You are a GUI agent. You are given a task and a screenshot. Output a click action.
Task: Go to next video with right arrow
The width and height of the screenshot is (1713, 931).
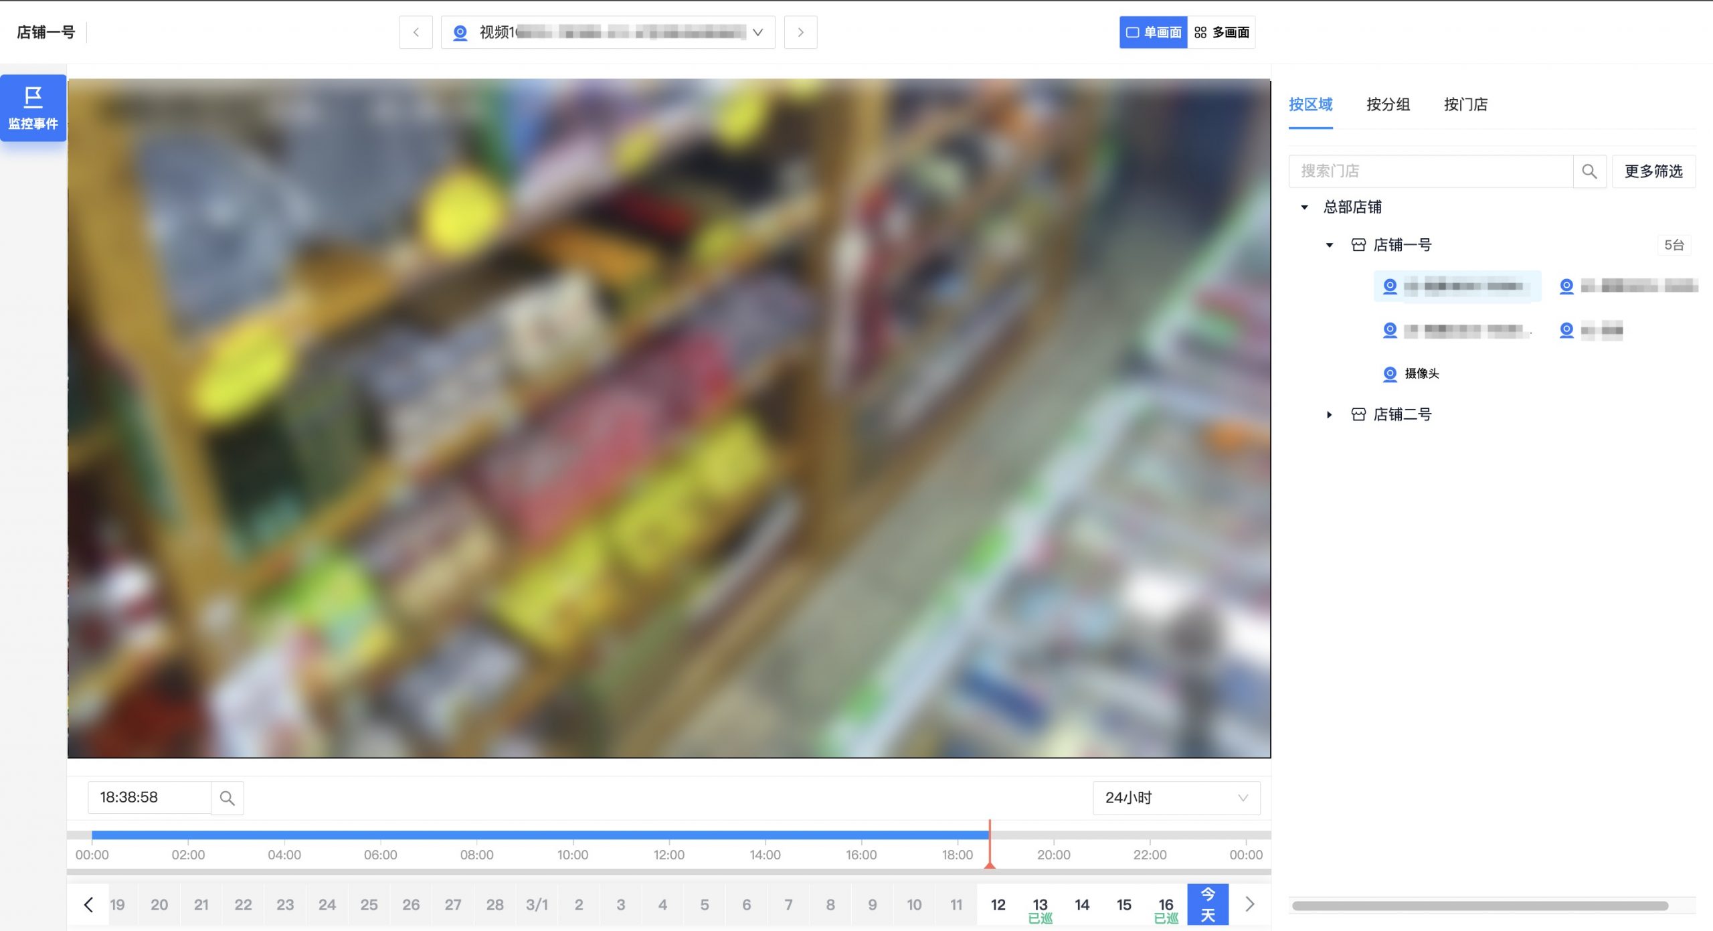click(800, 32)
